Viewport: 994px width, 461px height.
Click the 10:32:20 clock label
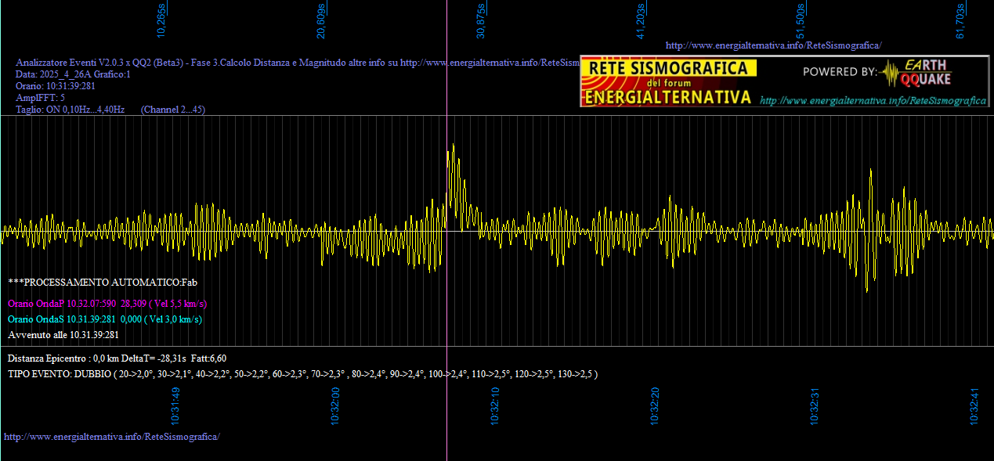pos(655,405)
